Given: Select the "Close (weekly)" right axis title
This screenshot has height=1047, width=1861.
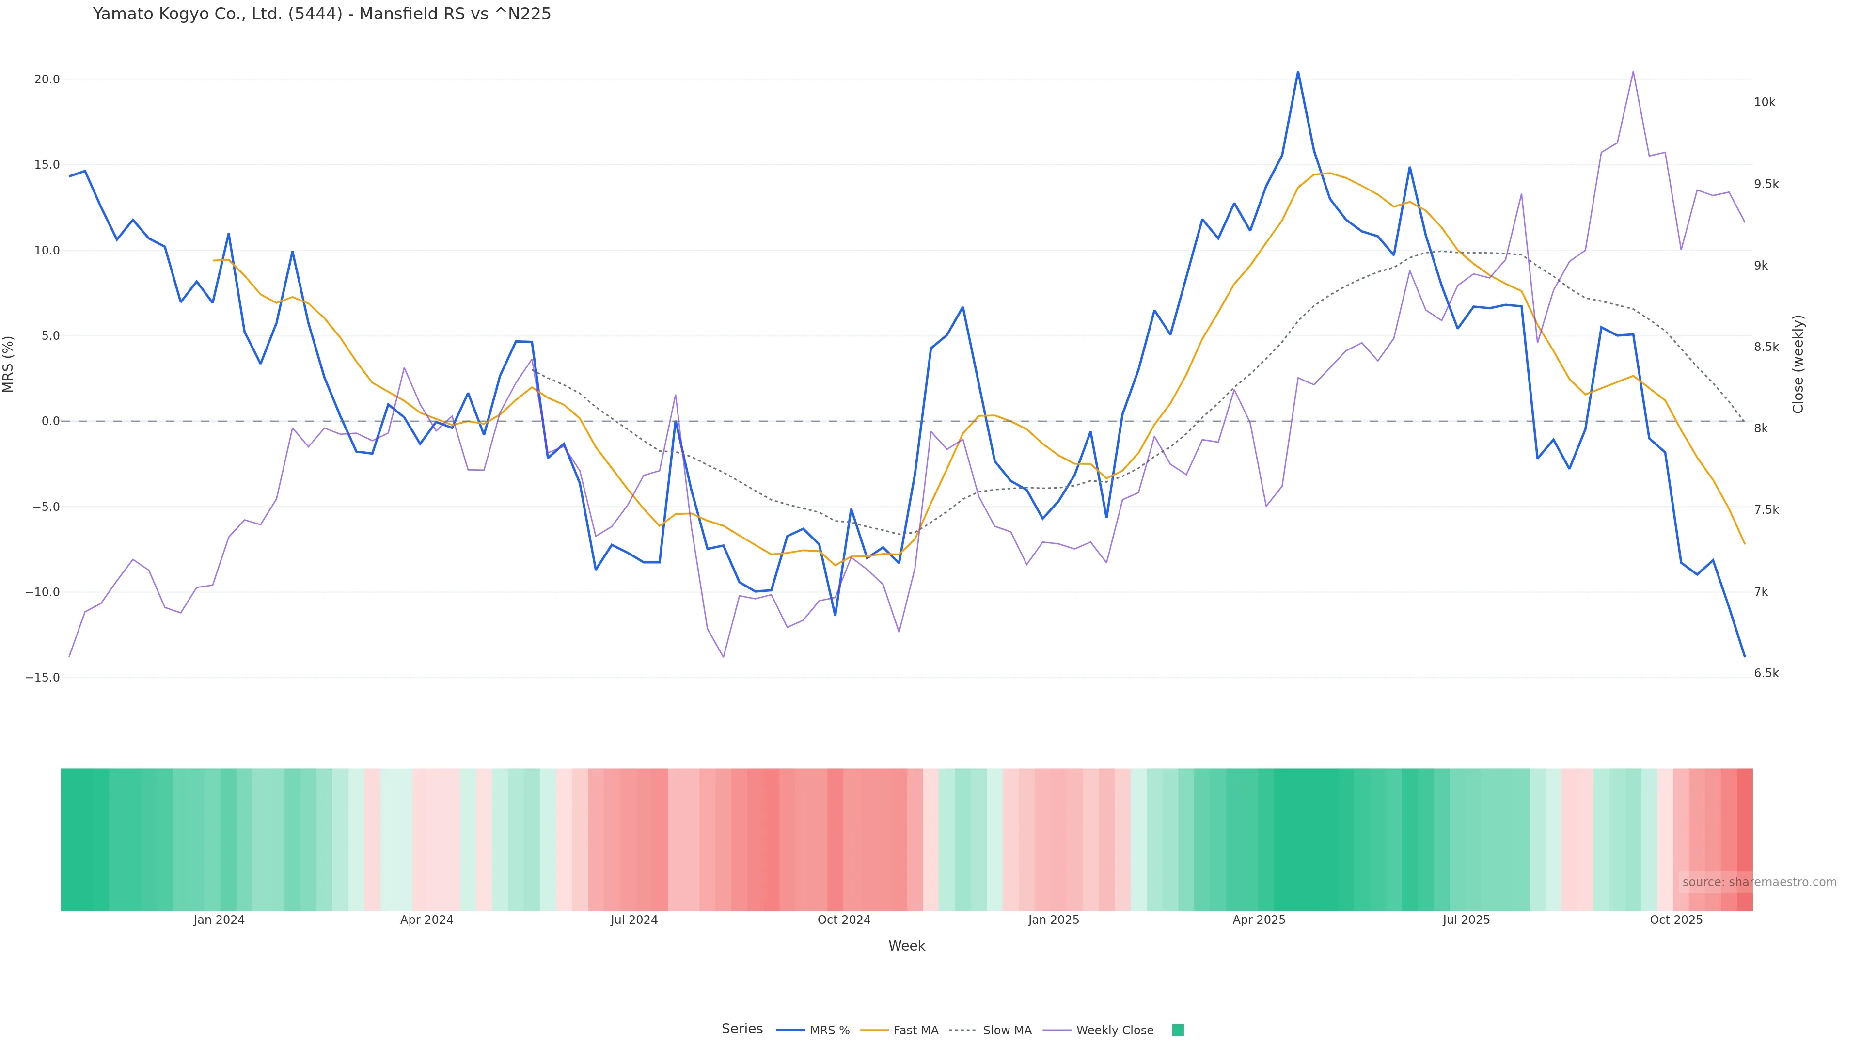Looking at the screenshot, I should coord(1798,364).
